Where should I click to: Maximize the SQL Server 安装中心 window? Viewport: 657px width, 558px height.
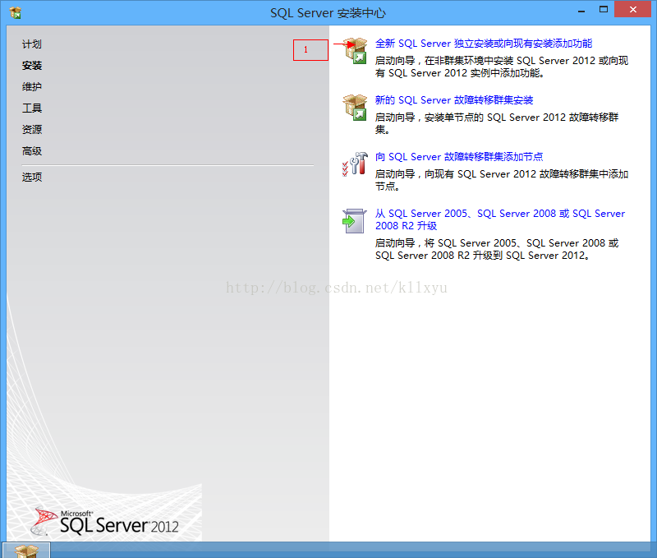pyautogui.click(x=604, y=10)
